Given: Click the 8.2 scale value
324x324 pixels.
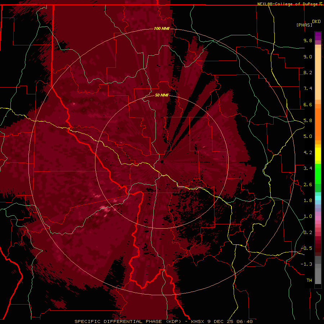Looking at the screenshot, I should point(308,72).
